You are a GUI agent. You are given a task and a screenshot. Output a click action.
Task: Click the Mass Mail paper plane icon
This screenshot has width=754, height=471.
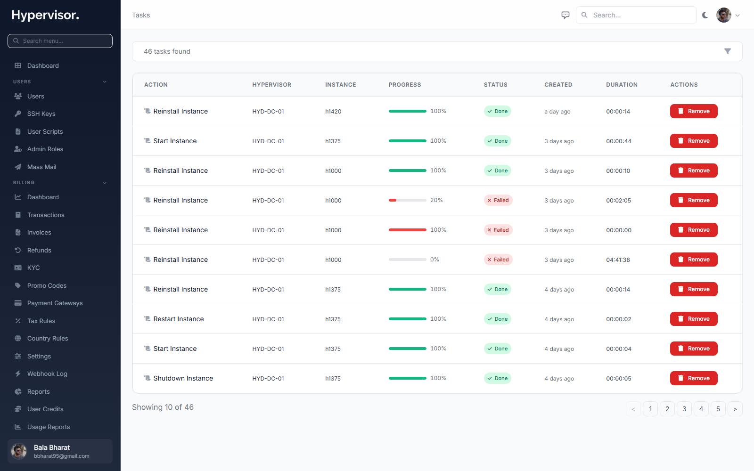pos(18,167)
